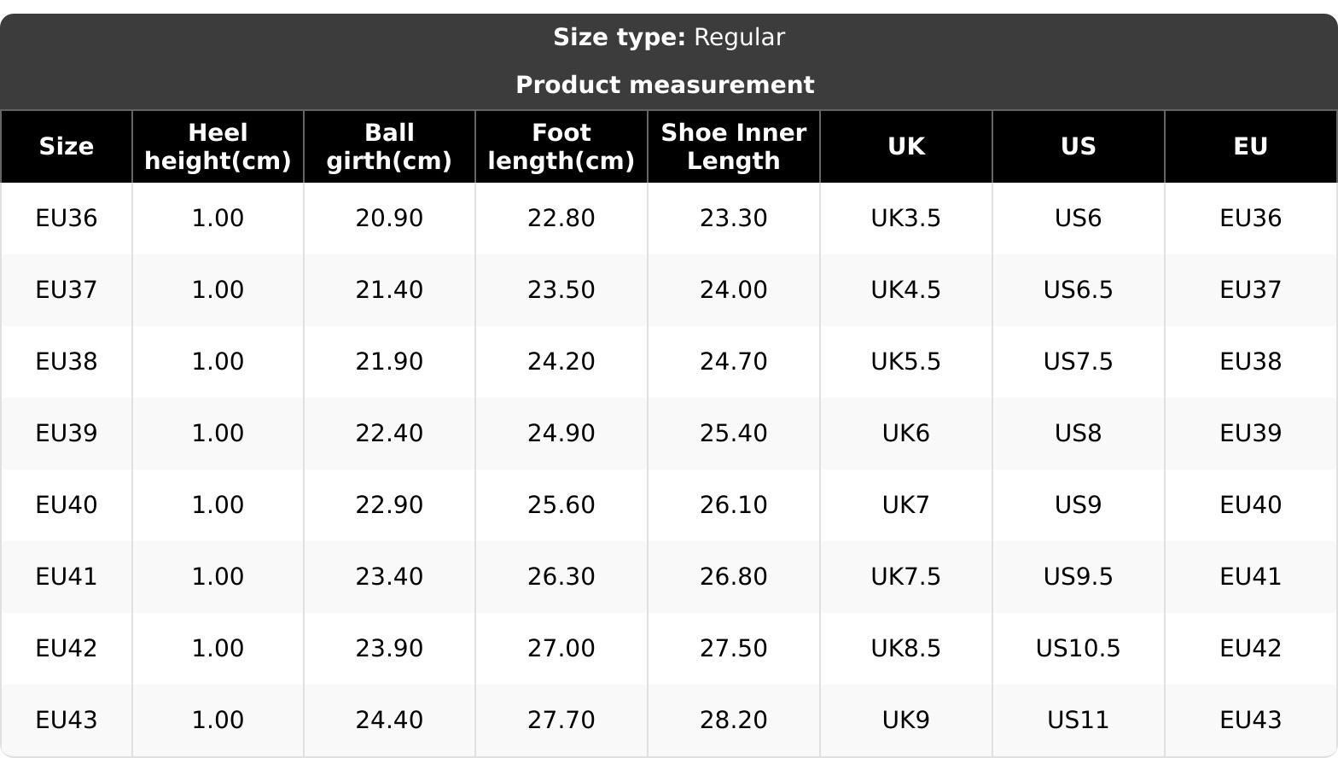1338x758 pixels.
Task: Click the Size type: Regular label
Action: (668, 38)
